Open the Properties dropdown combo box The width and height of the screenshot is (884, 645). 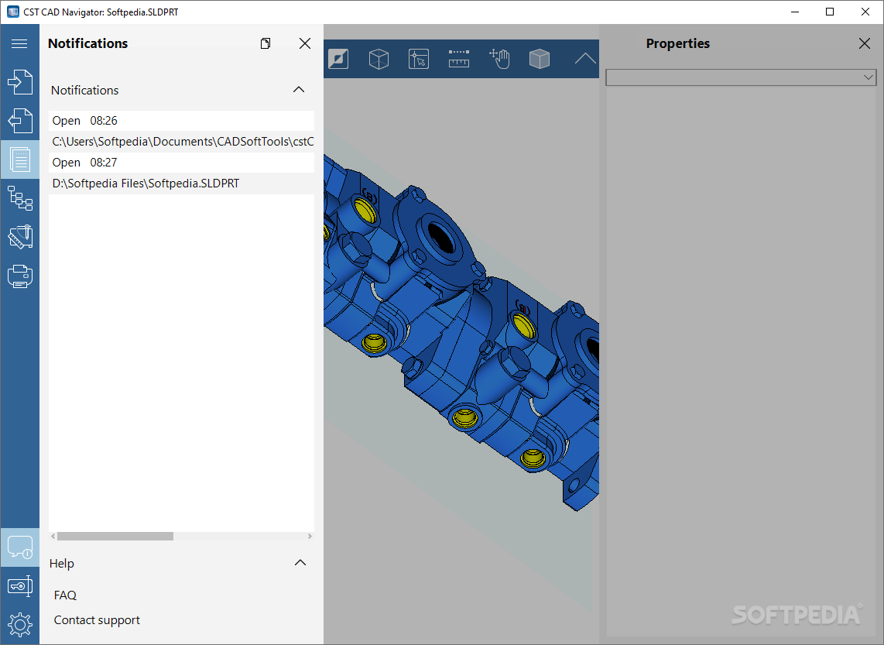click(741, 77)
